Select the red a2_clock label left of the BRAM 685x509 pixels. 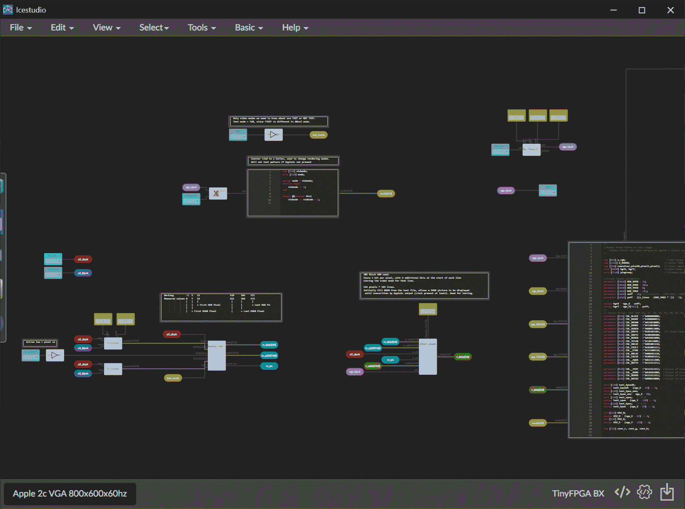[355, 354]
